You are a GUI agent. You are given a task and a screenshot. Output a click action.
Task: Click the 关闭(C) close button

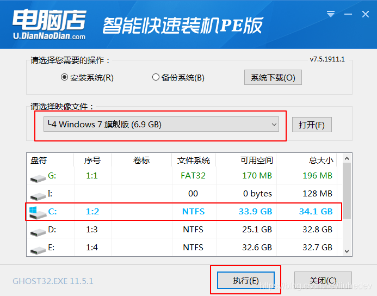323,280
